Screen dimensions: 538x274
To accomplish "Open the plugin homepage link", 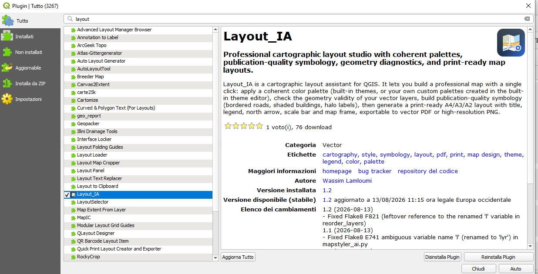I will pyautogui.click(x=337, y=171).
